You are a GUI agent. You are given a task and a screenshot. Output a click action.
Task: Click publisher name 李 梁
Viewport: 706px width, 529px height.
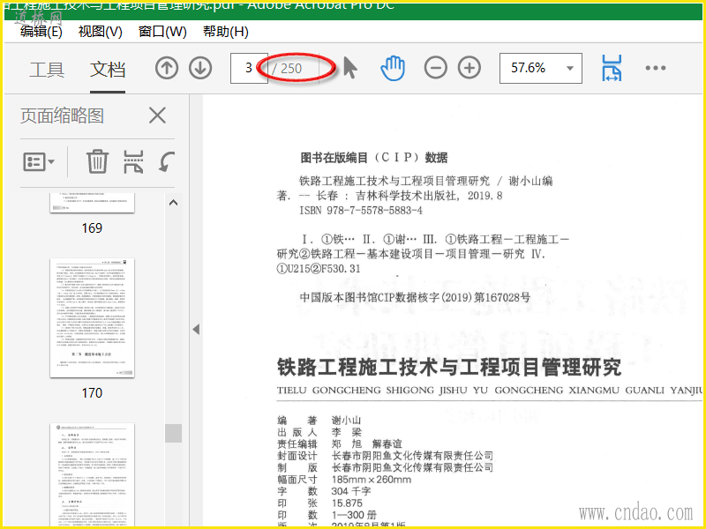(x=347, y=432)
